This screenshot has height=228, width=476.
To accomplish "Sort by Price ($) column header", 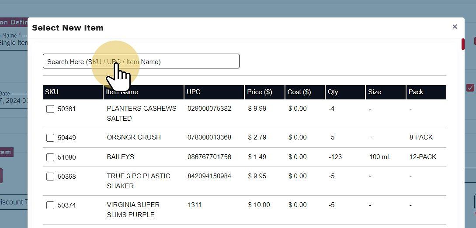I will 259,92.
